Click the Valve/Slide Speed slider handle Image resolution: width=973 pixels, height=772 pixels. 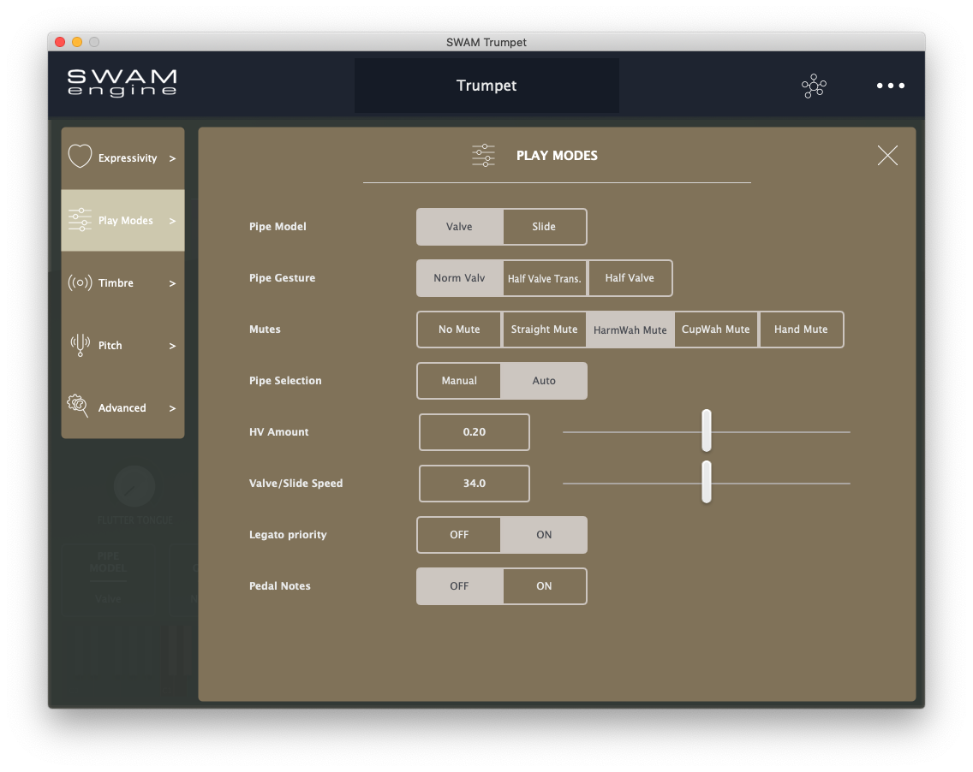[x=706, y=482]
